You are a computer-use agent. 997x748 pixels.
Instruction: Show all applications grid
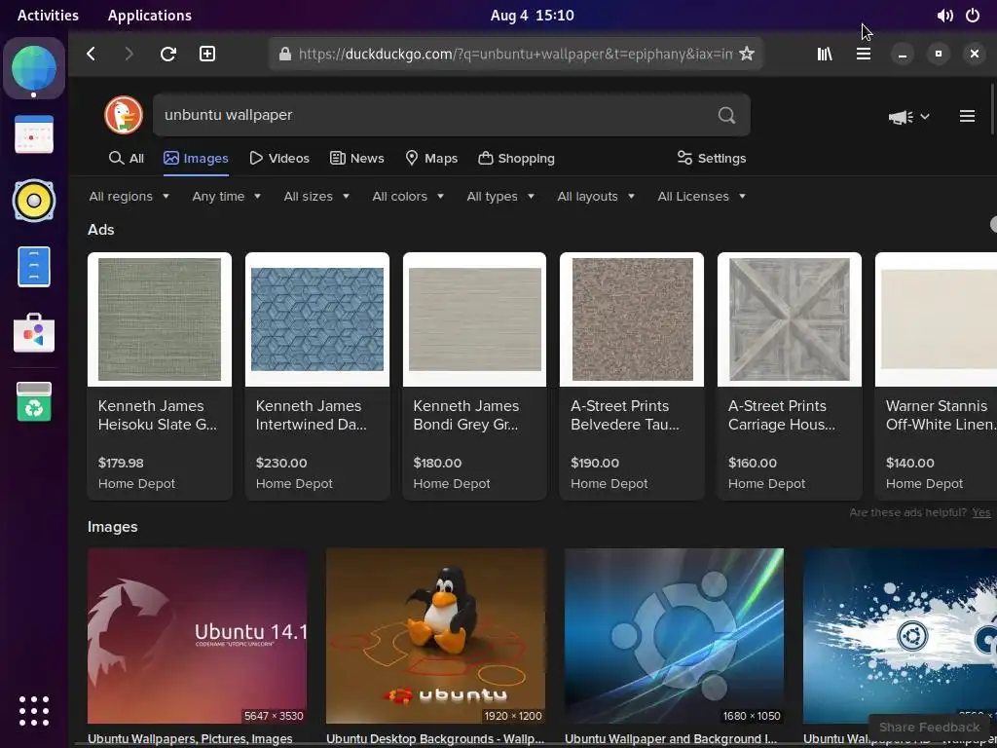point(34,710)
